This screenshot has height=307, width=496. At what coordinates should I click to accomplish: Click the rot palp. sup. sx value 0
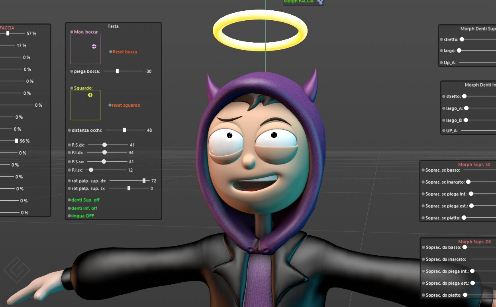click(x=152, y=188)
